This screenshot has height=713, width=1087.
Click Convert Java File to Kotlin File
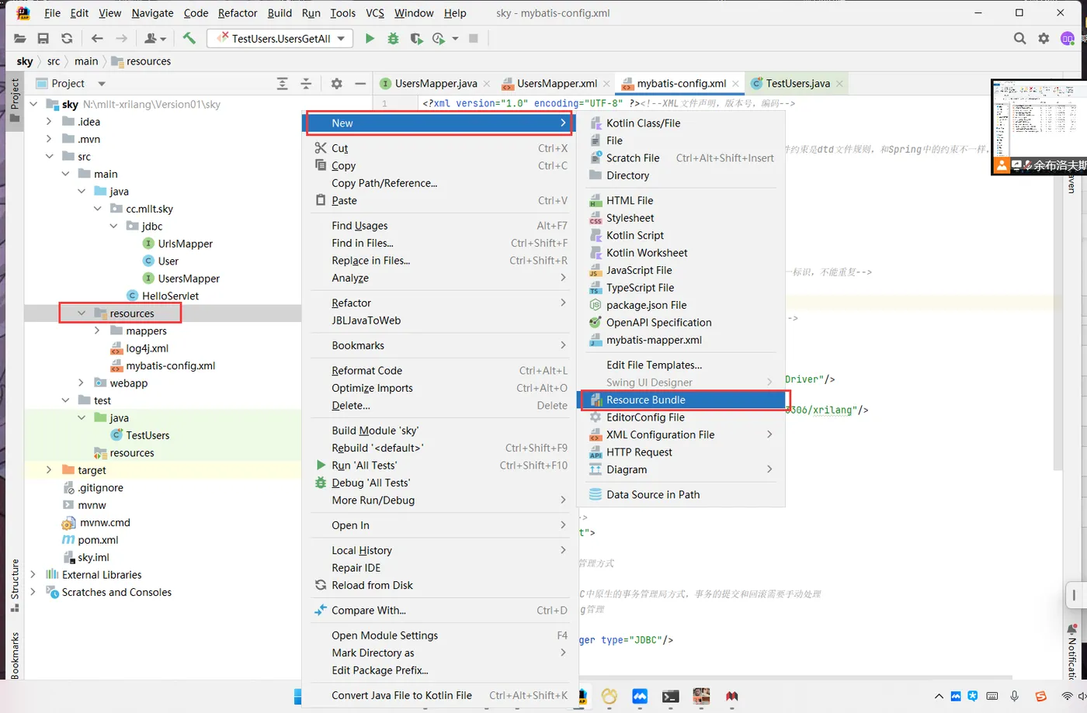(440, 695)
